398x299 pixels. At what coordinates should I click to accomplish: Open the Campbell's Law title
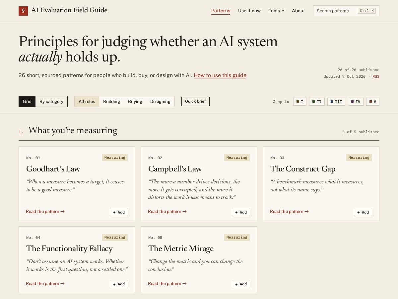175,169
